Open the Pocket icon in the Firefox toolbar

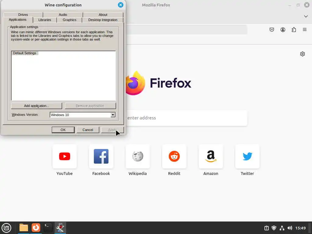coord(272,30)
